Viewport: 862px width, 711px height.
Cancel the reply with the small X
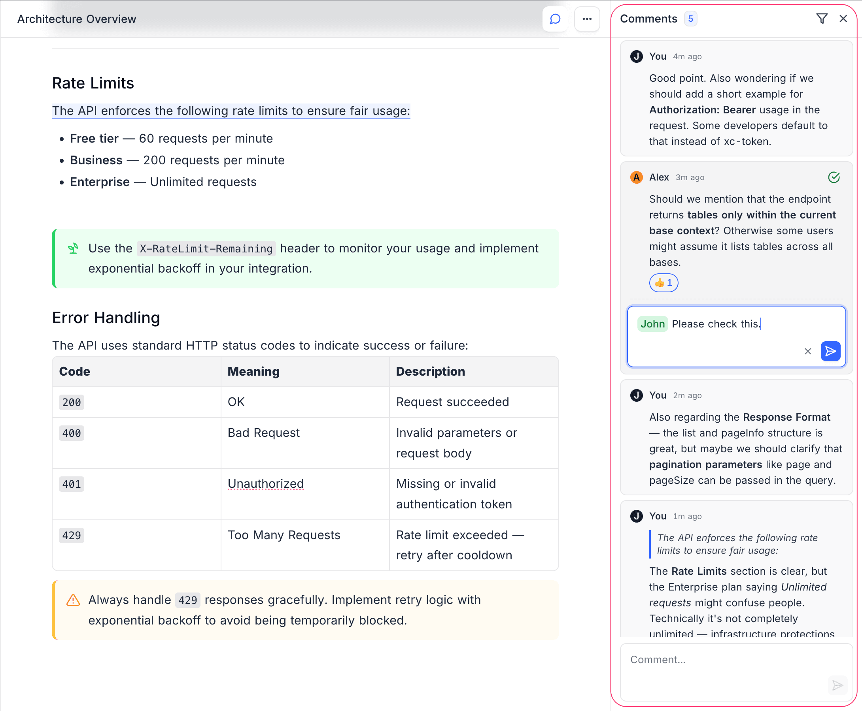pos(807,352)
